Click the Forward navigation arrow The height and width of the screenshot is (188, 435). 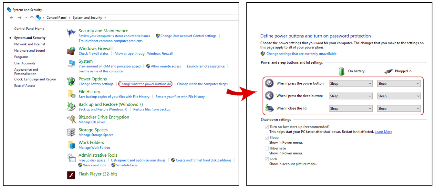coord(20,17)
